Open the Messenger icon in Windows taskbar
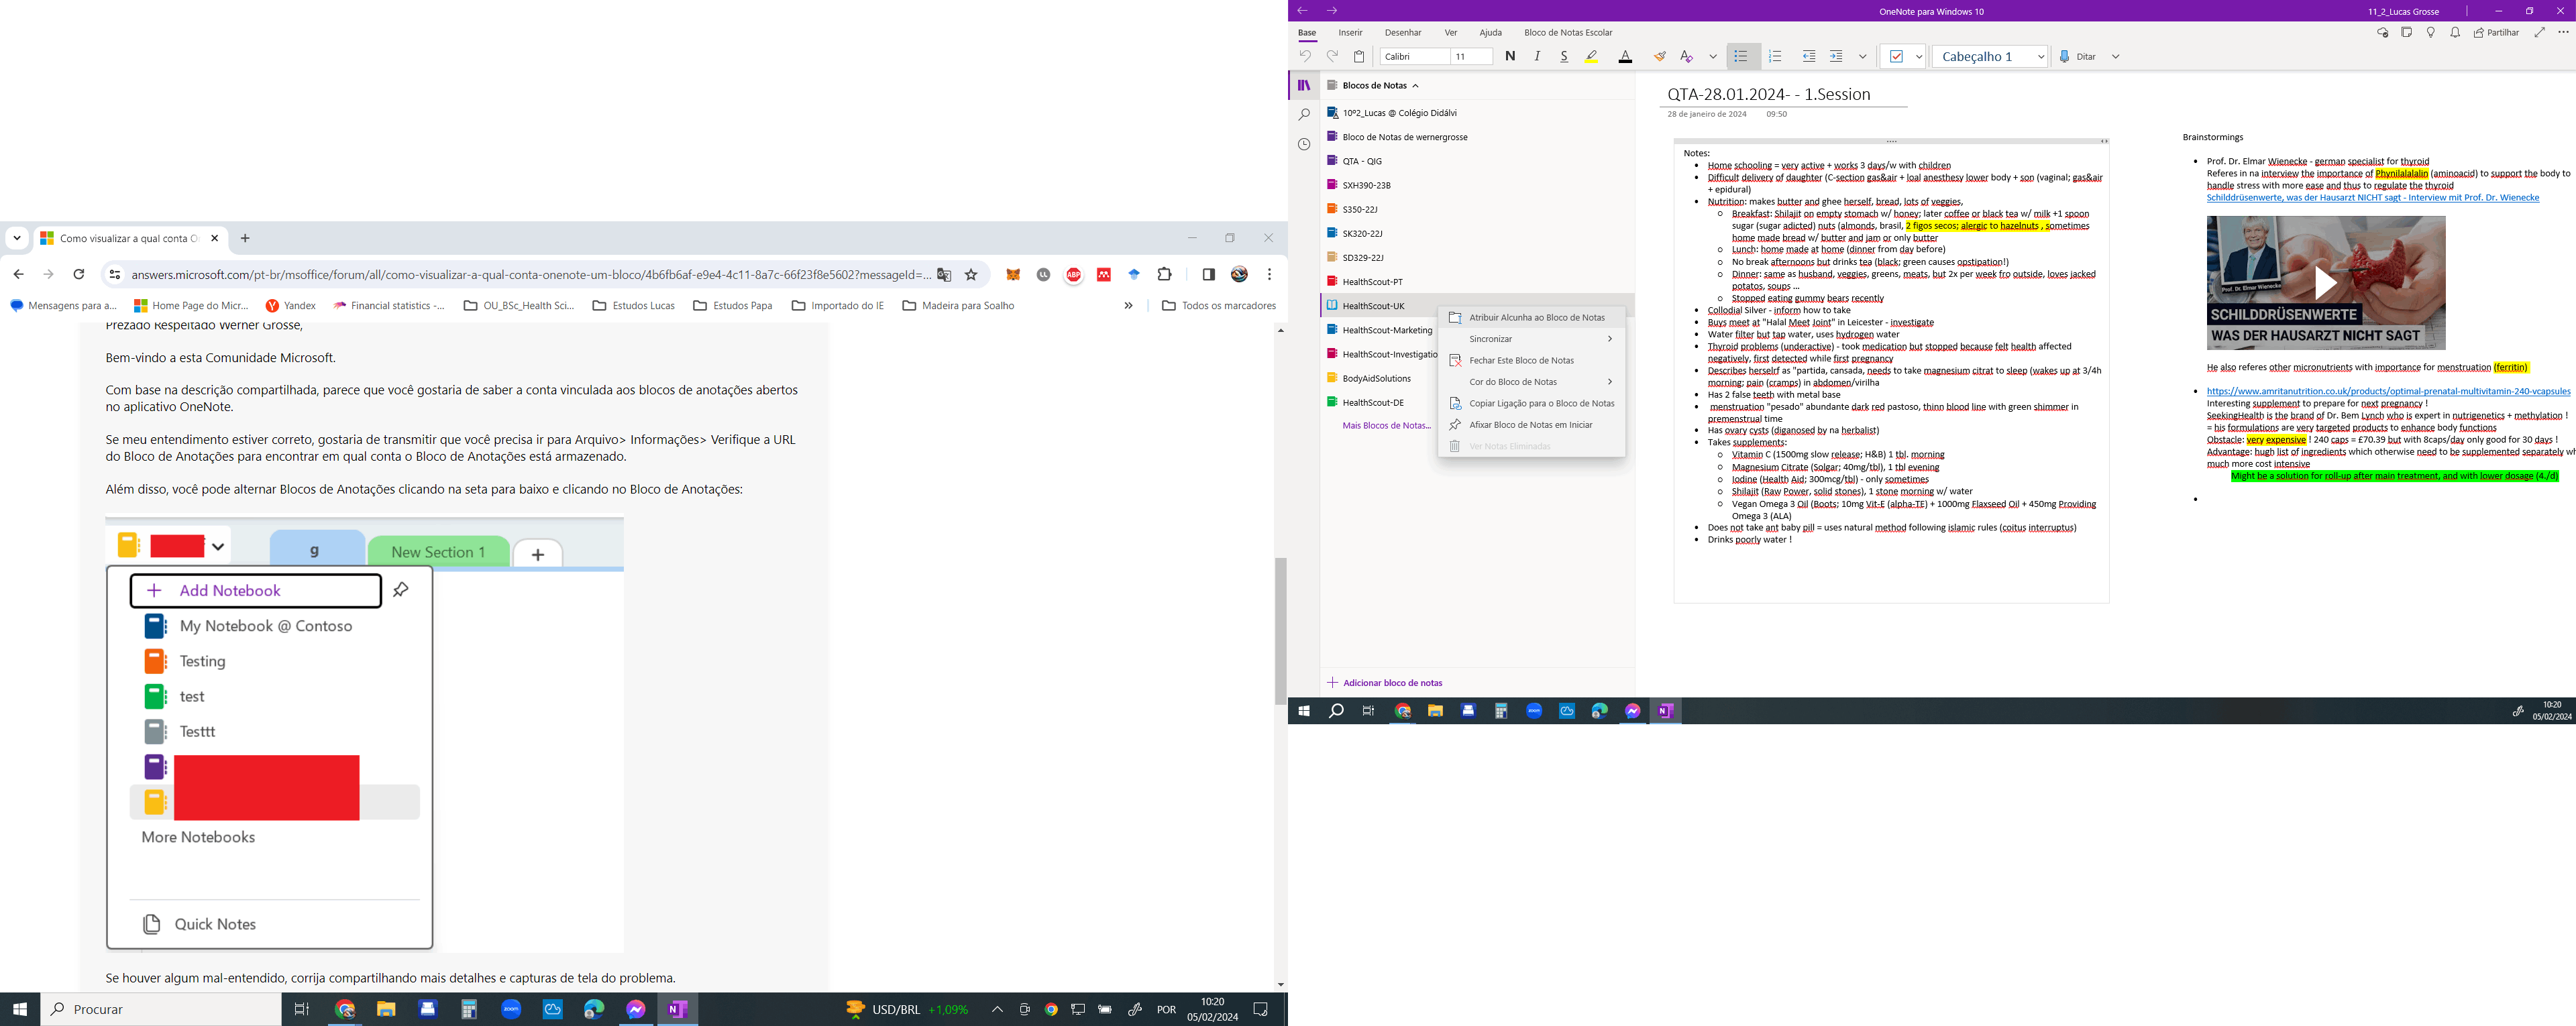The height and width of the screenshot is (1026, 2576). click(x=636, y=1010)
